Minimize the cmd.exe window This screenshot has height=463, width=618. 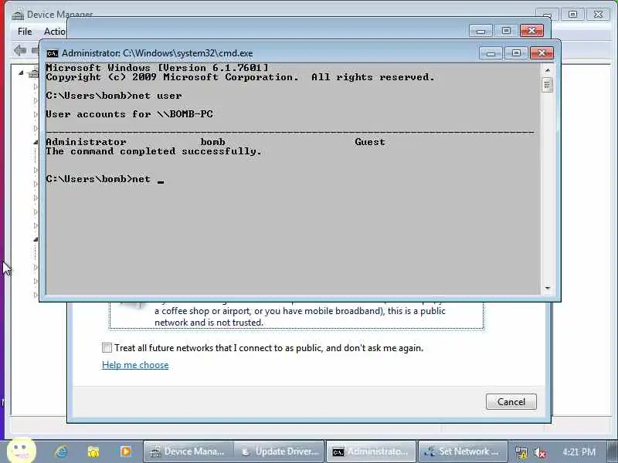coord(491,53)
